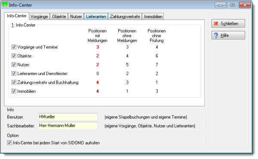Viewport: 258px width, 159px height.
Task: Switch to the Zahlungsverkehr tab
Action: point(125,17)
